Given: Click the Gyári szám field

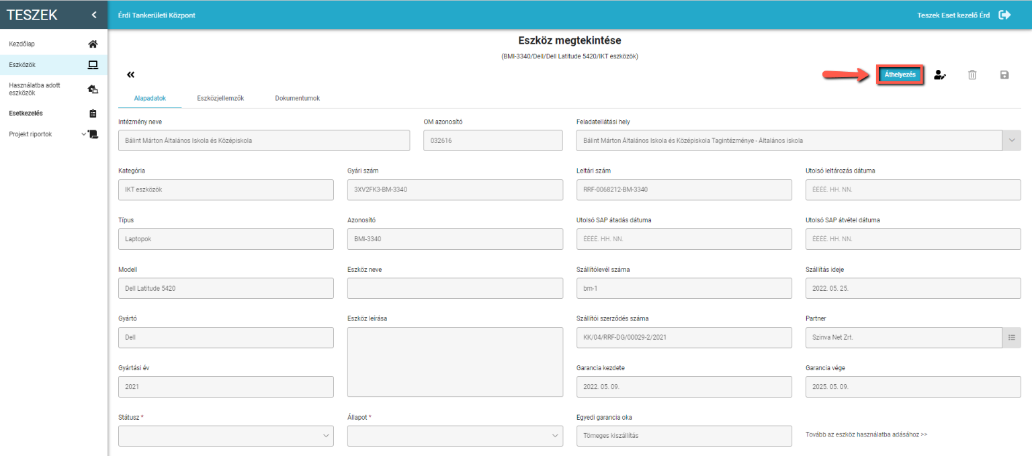Looking at the screenshot, I should pos(455,189).
